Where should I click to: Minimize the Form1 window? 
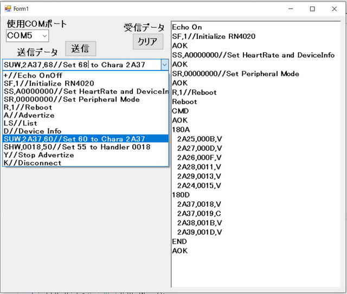coord(291,9)
